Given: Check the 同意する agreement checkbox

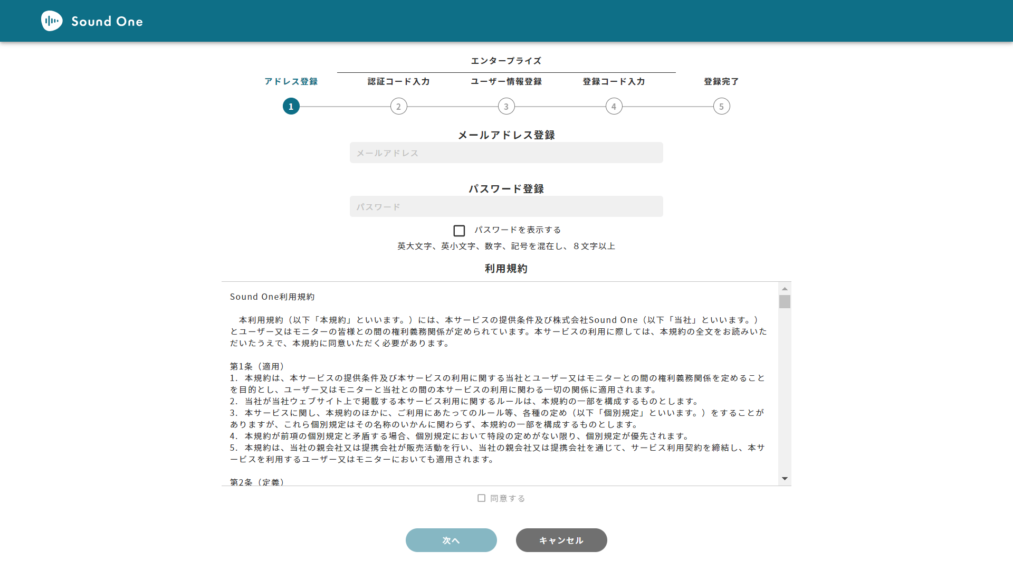Looking at the screenshot, I should (x=481, y=498).
